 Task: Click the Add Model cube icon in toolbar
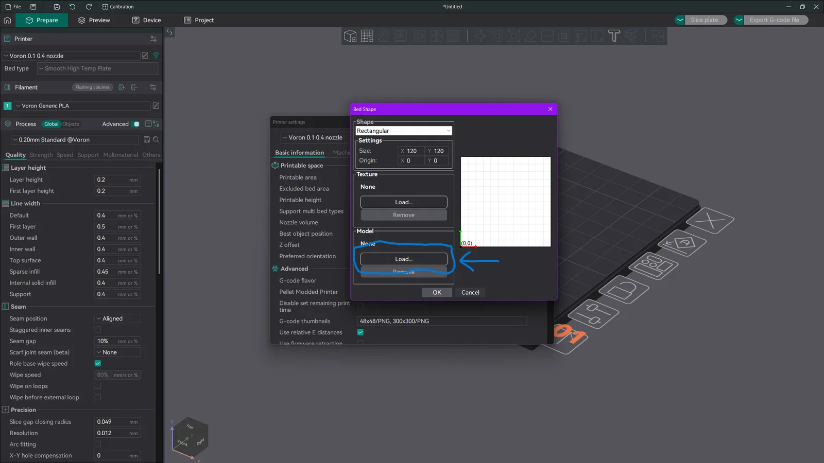(x=350, y=36)
